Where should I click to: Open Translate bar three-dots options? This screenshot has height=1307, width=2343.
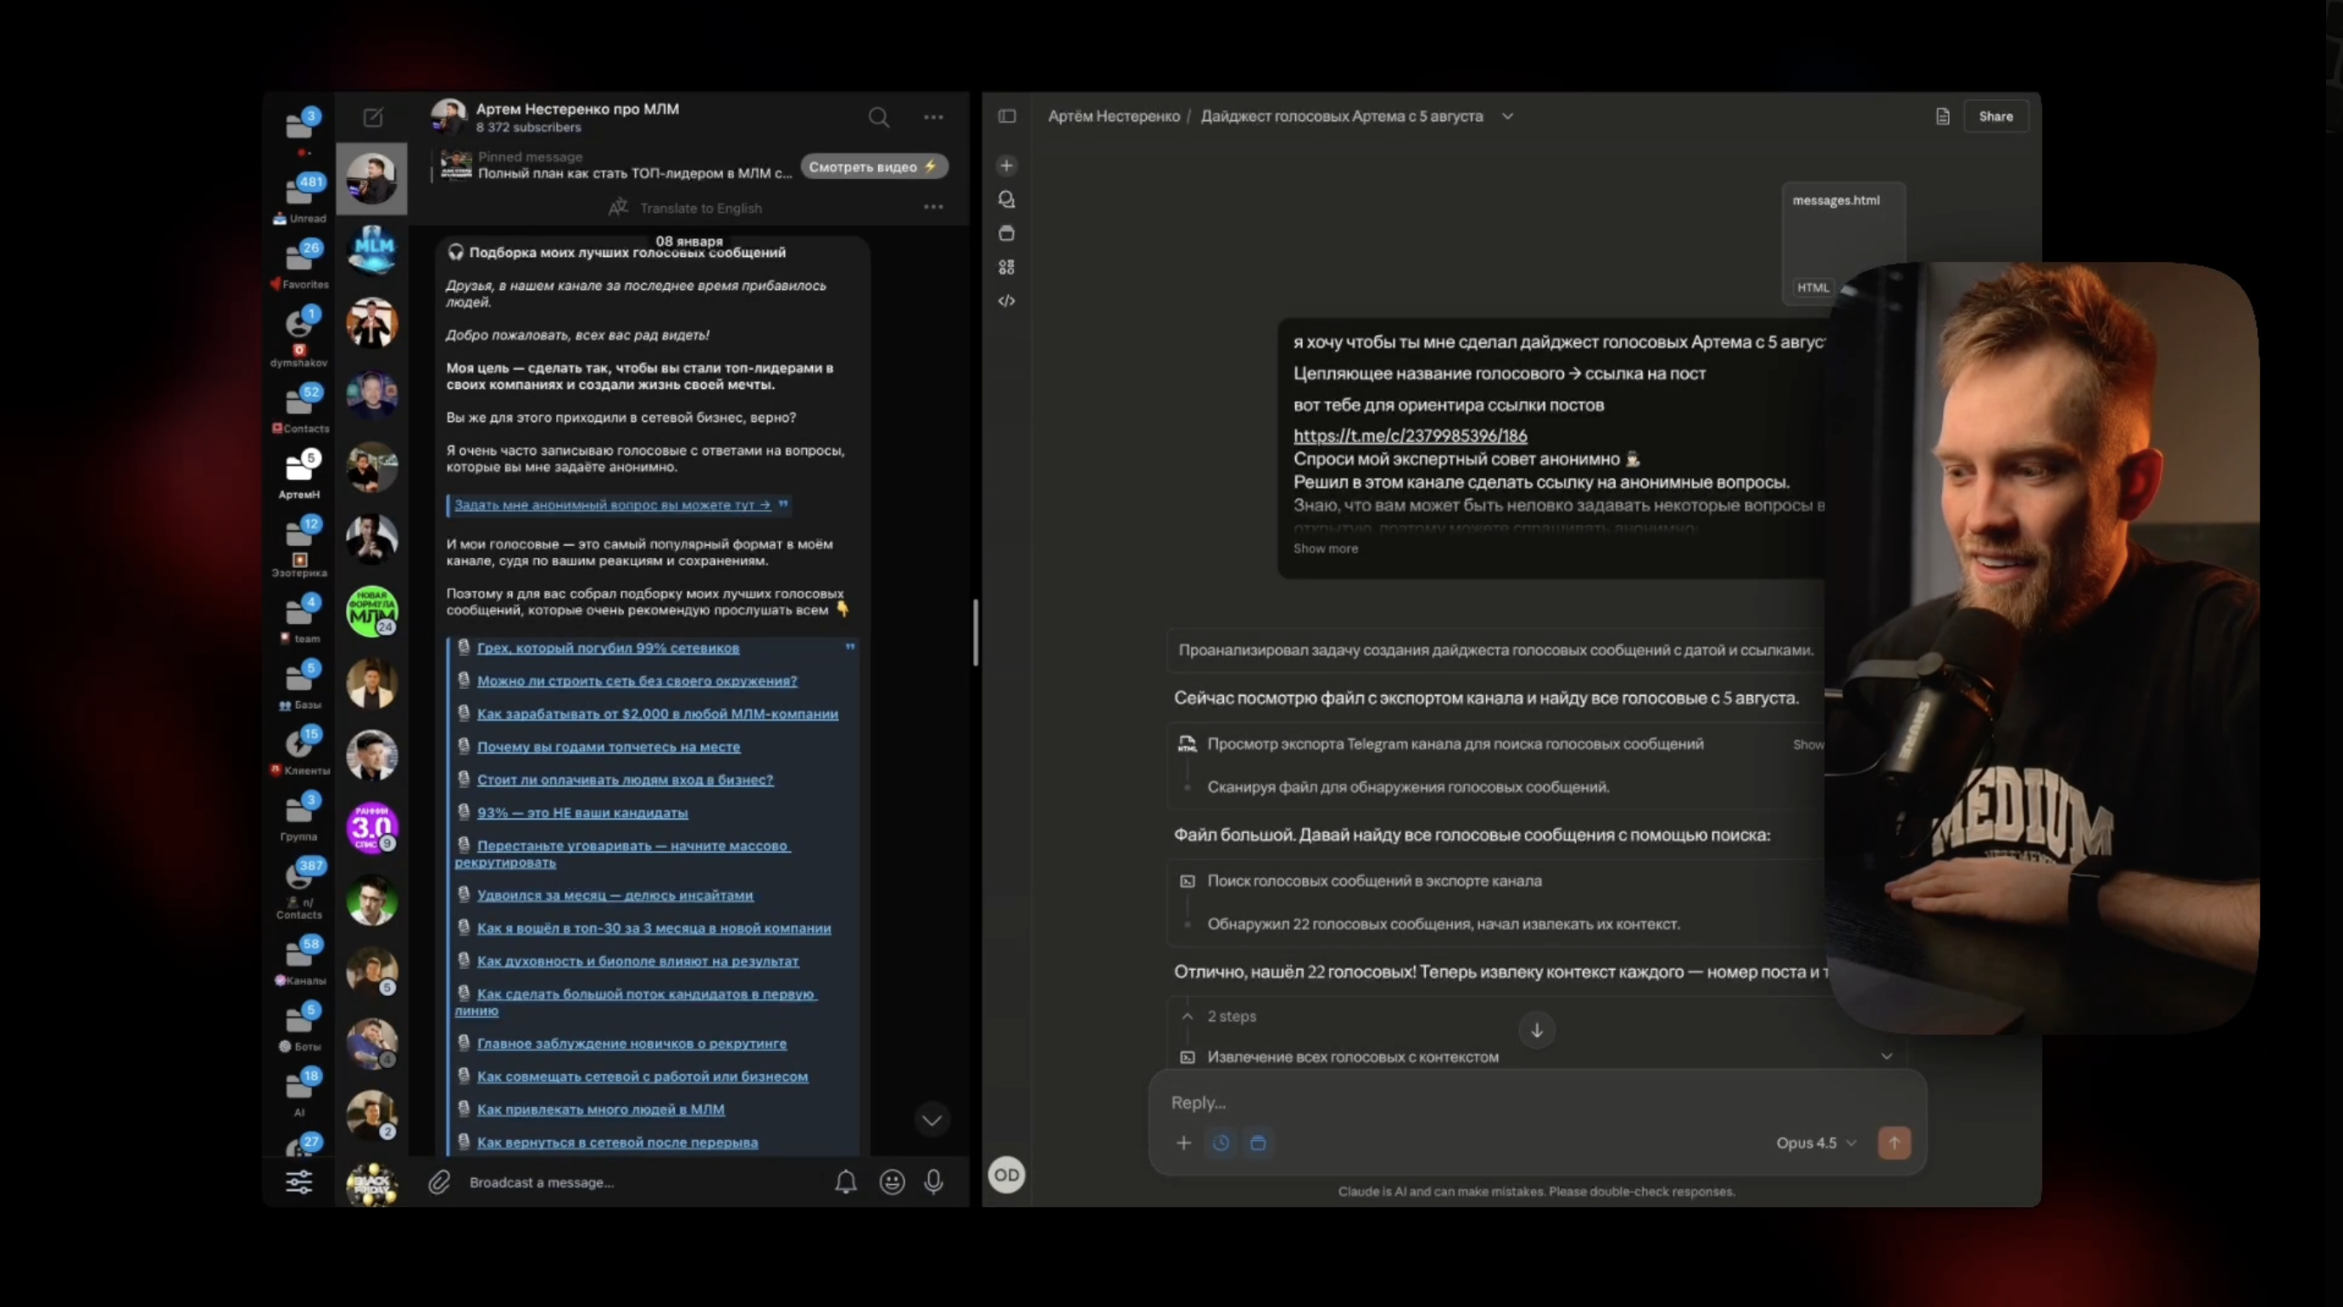(933, 208)
